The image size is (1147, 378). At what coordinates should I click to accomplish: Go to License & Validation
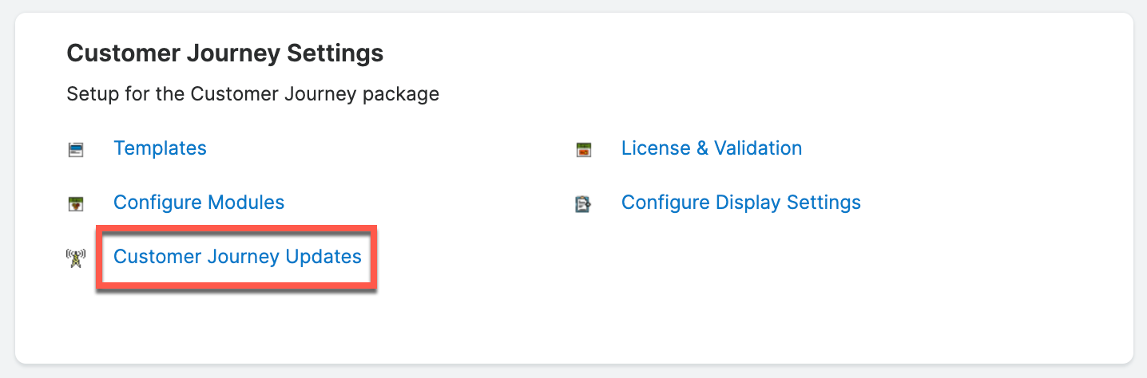tap(711, 148)
